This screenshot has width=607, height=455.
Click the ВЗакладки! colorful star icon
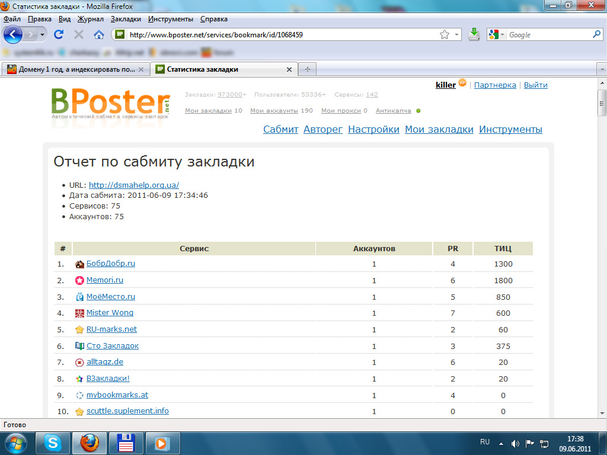79,379
